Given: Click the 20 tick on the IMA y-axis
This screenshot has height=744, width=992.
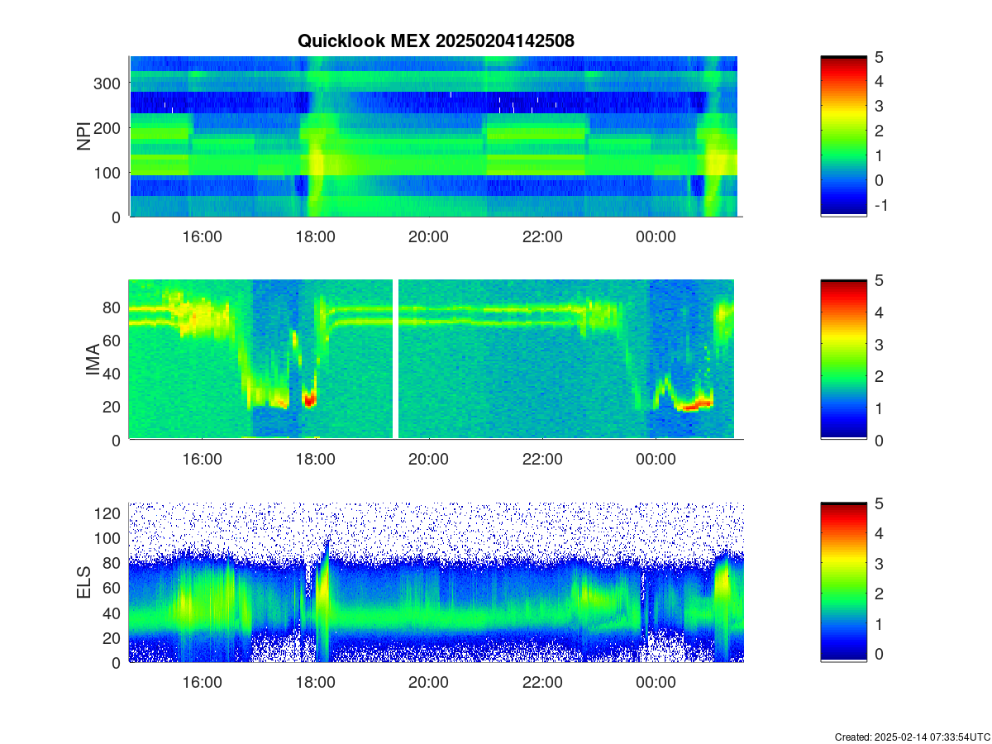Looking at the screenshot, I should tap(113, 406).
